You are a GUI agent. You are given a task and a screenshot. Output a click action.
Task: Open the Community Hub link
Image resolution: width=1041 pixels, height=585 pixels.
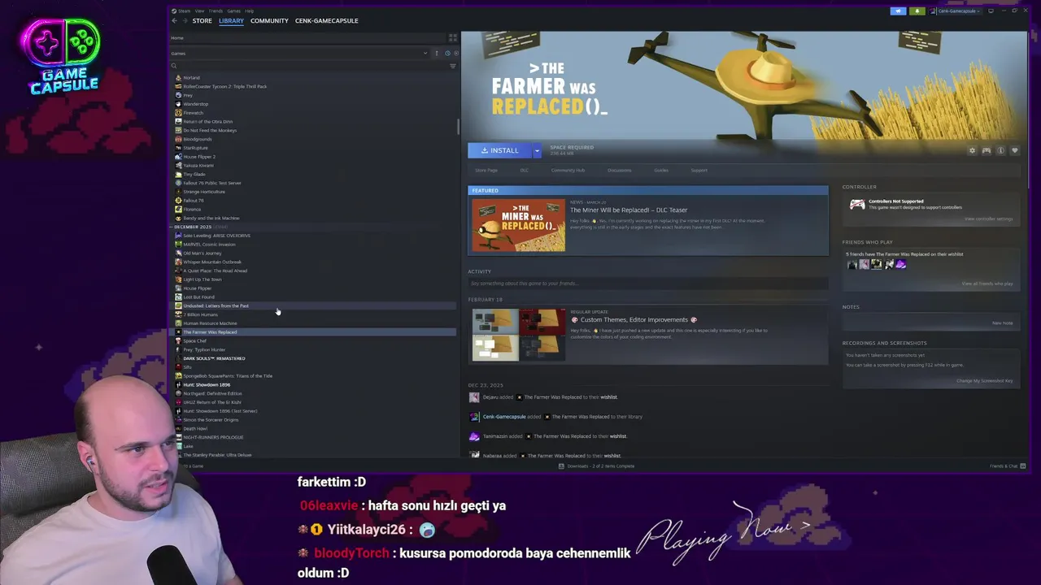pos(568,171)
